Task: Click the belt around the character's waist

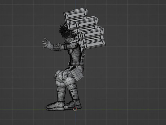Action: [76, 64]
